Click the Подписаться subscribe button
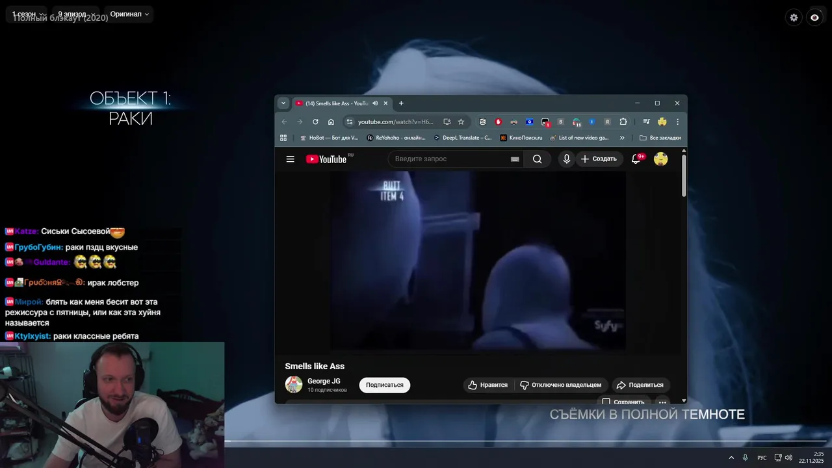 [x=384, y=385]
